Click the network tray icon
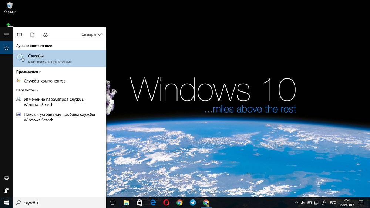 tap(316, 202)
